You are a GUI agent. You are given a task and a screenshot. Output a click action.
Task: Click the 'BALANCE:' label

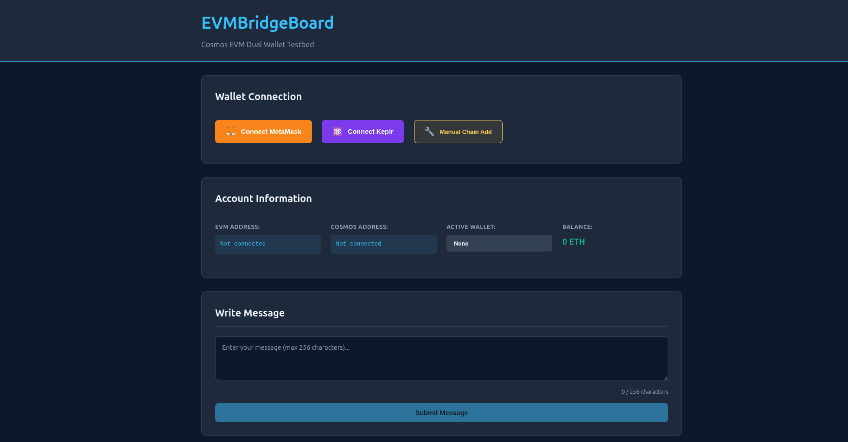(x=577, y=227)
